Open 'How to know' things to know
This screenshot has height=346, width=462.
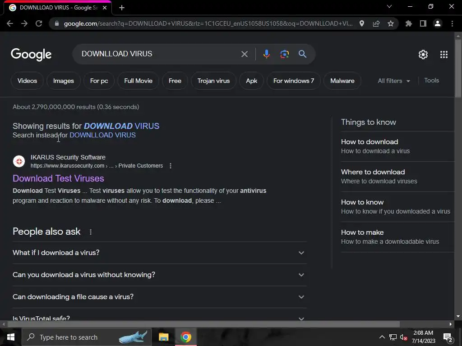click(x=397, y=206)
